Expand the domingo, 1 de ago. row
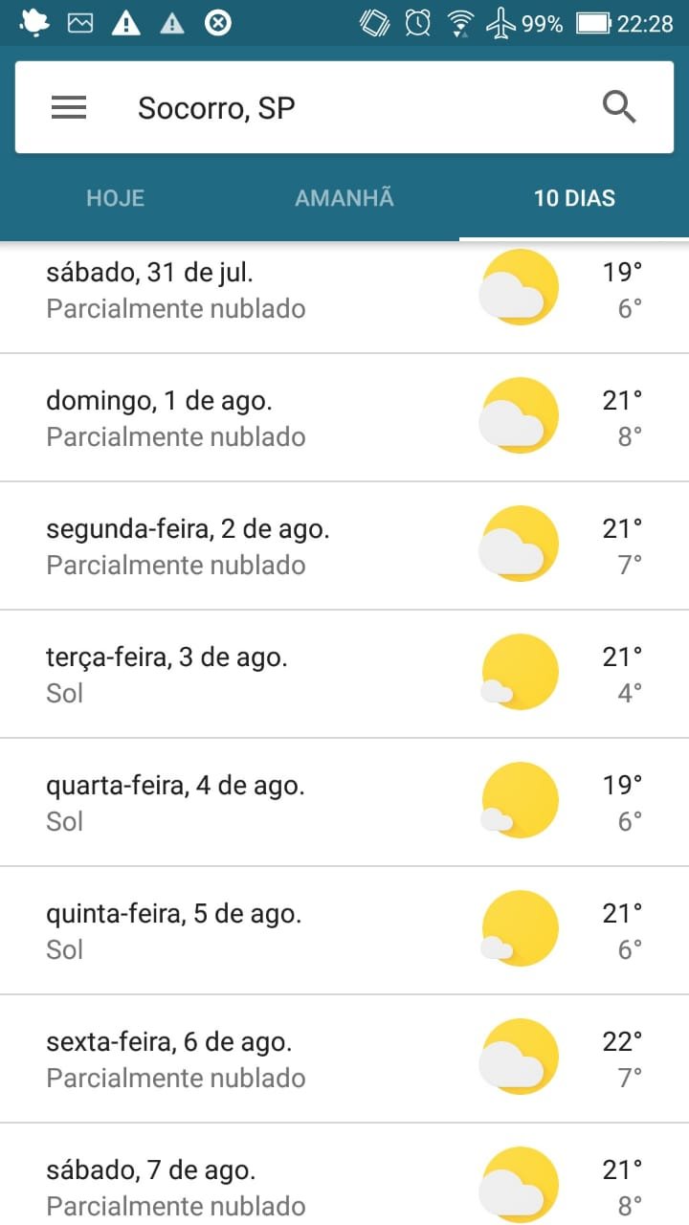Viewport: 689px width, 1225px height. tap(239, 417)
